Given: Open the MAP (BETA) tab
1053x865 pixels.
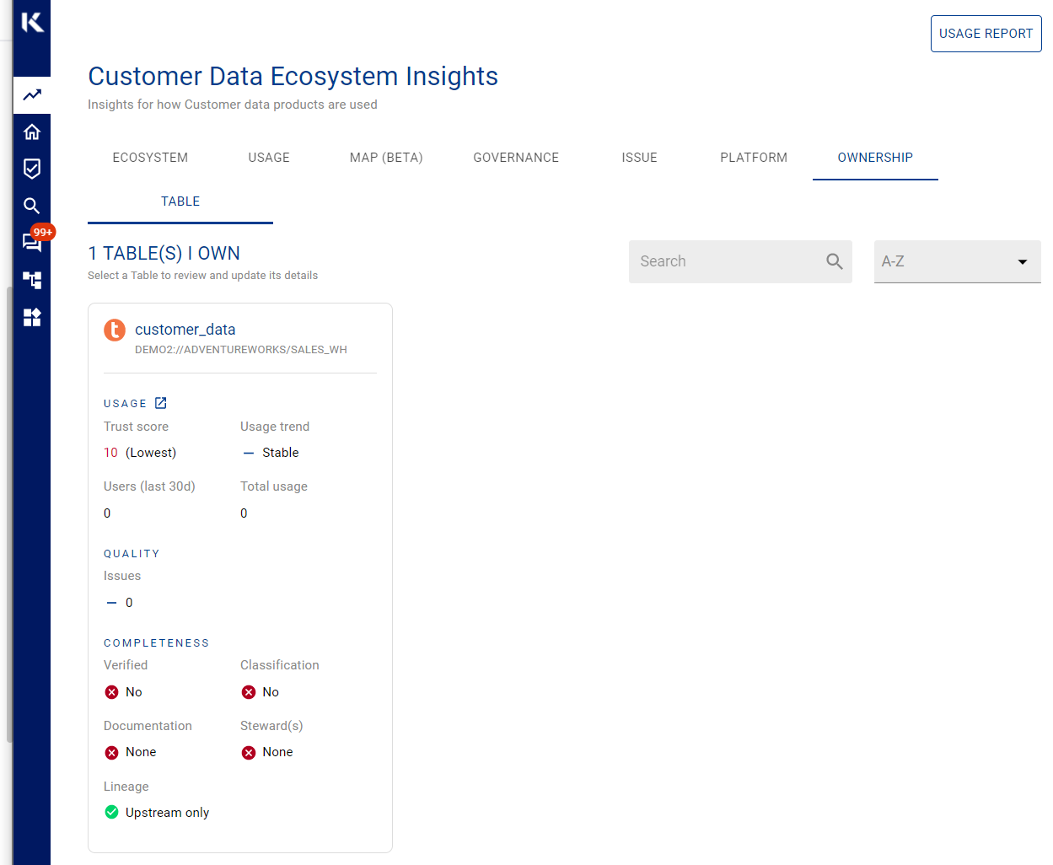Looking at the screenshot, I should coord(386,158).
